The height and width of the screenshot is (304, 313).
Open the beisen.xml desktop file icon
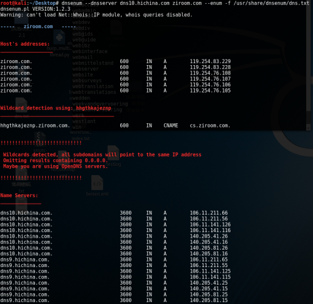(97, 183)
